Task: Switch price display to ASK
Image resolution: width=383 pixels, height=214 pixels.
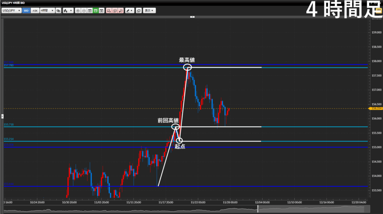Action: (35, 10)
